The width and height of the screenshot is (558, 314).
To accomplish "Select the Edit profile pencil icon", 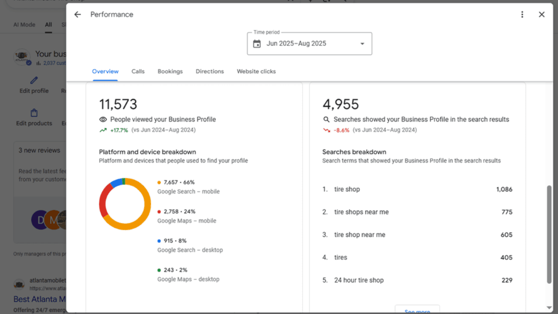I will click(x=34, y=80).
